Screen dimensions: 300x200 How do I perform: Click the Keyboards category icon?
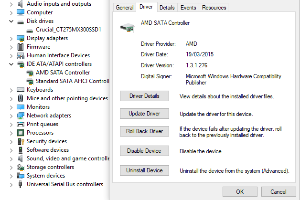21,90
